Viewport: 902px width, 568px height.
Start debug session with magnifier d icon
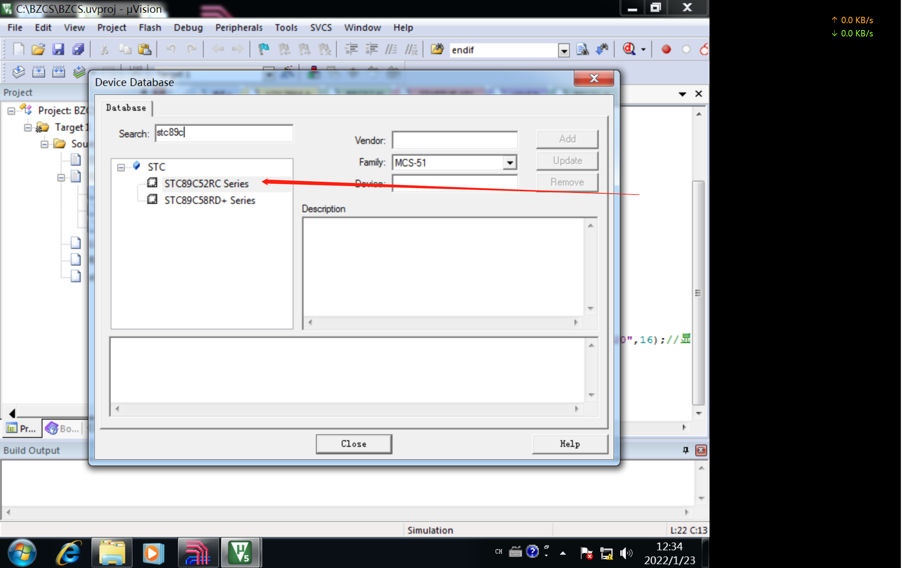coord(629,49)
